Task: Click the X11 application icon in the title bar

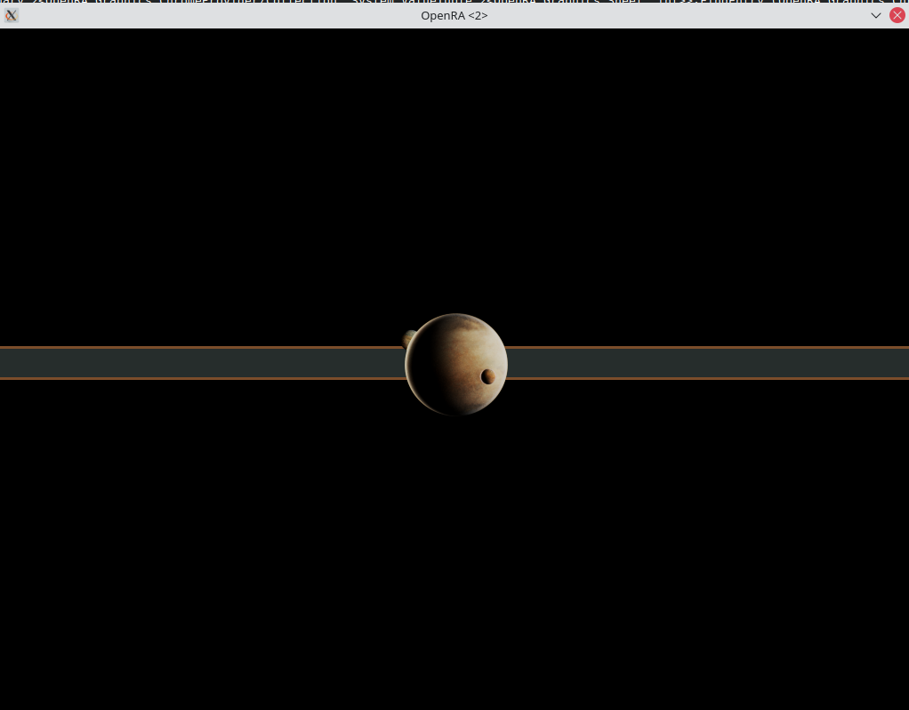Action: point(11,15)
